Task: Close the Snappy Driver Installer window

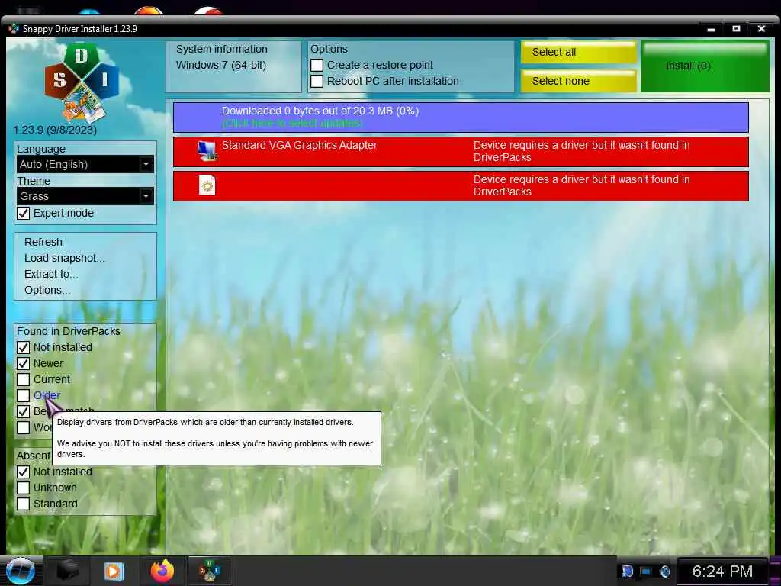Action: pyautogui.click(x=762, y=29)
